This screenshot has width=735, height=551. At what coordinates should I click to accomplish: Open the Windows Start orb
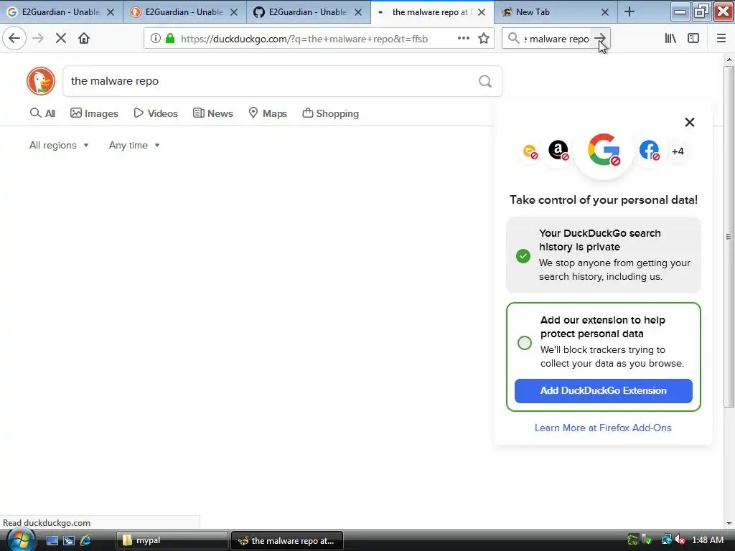[21, 540]
